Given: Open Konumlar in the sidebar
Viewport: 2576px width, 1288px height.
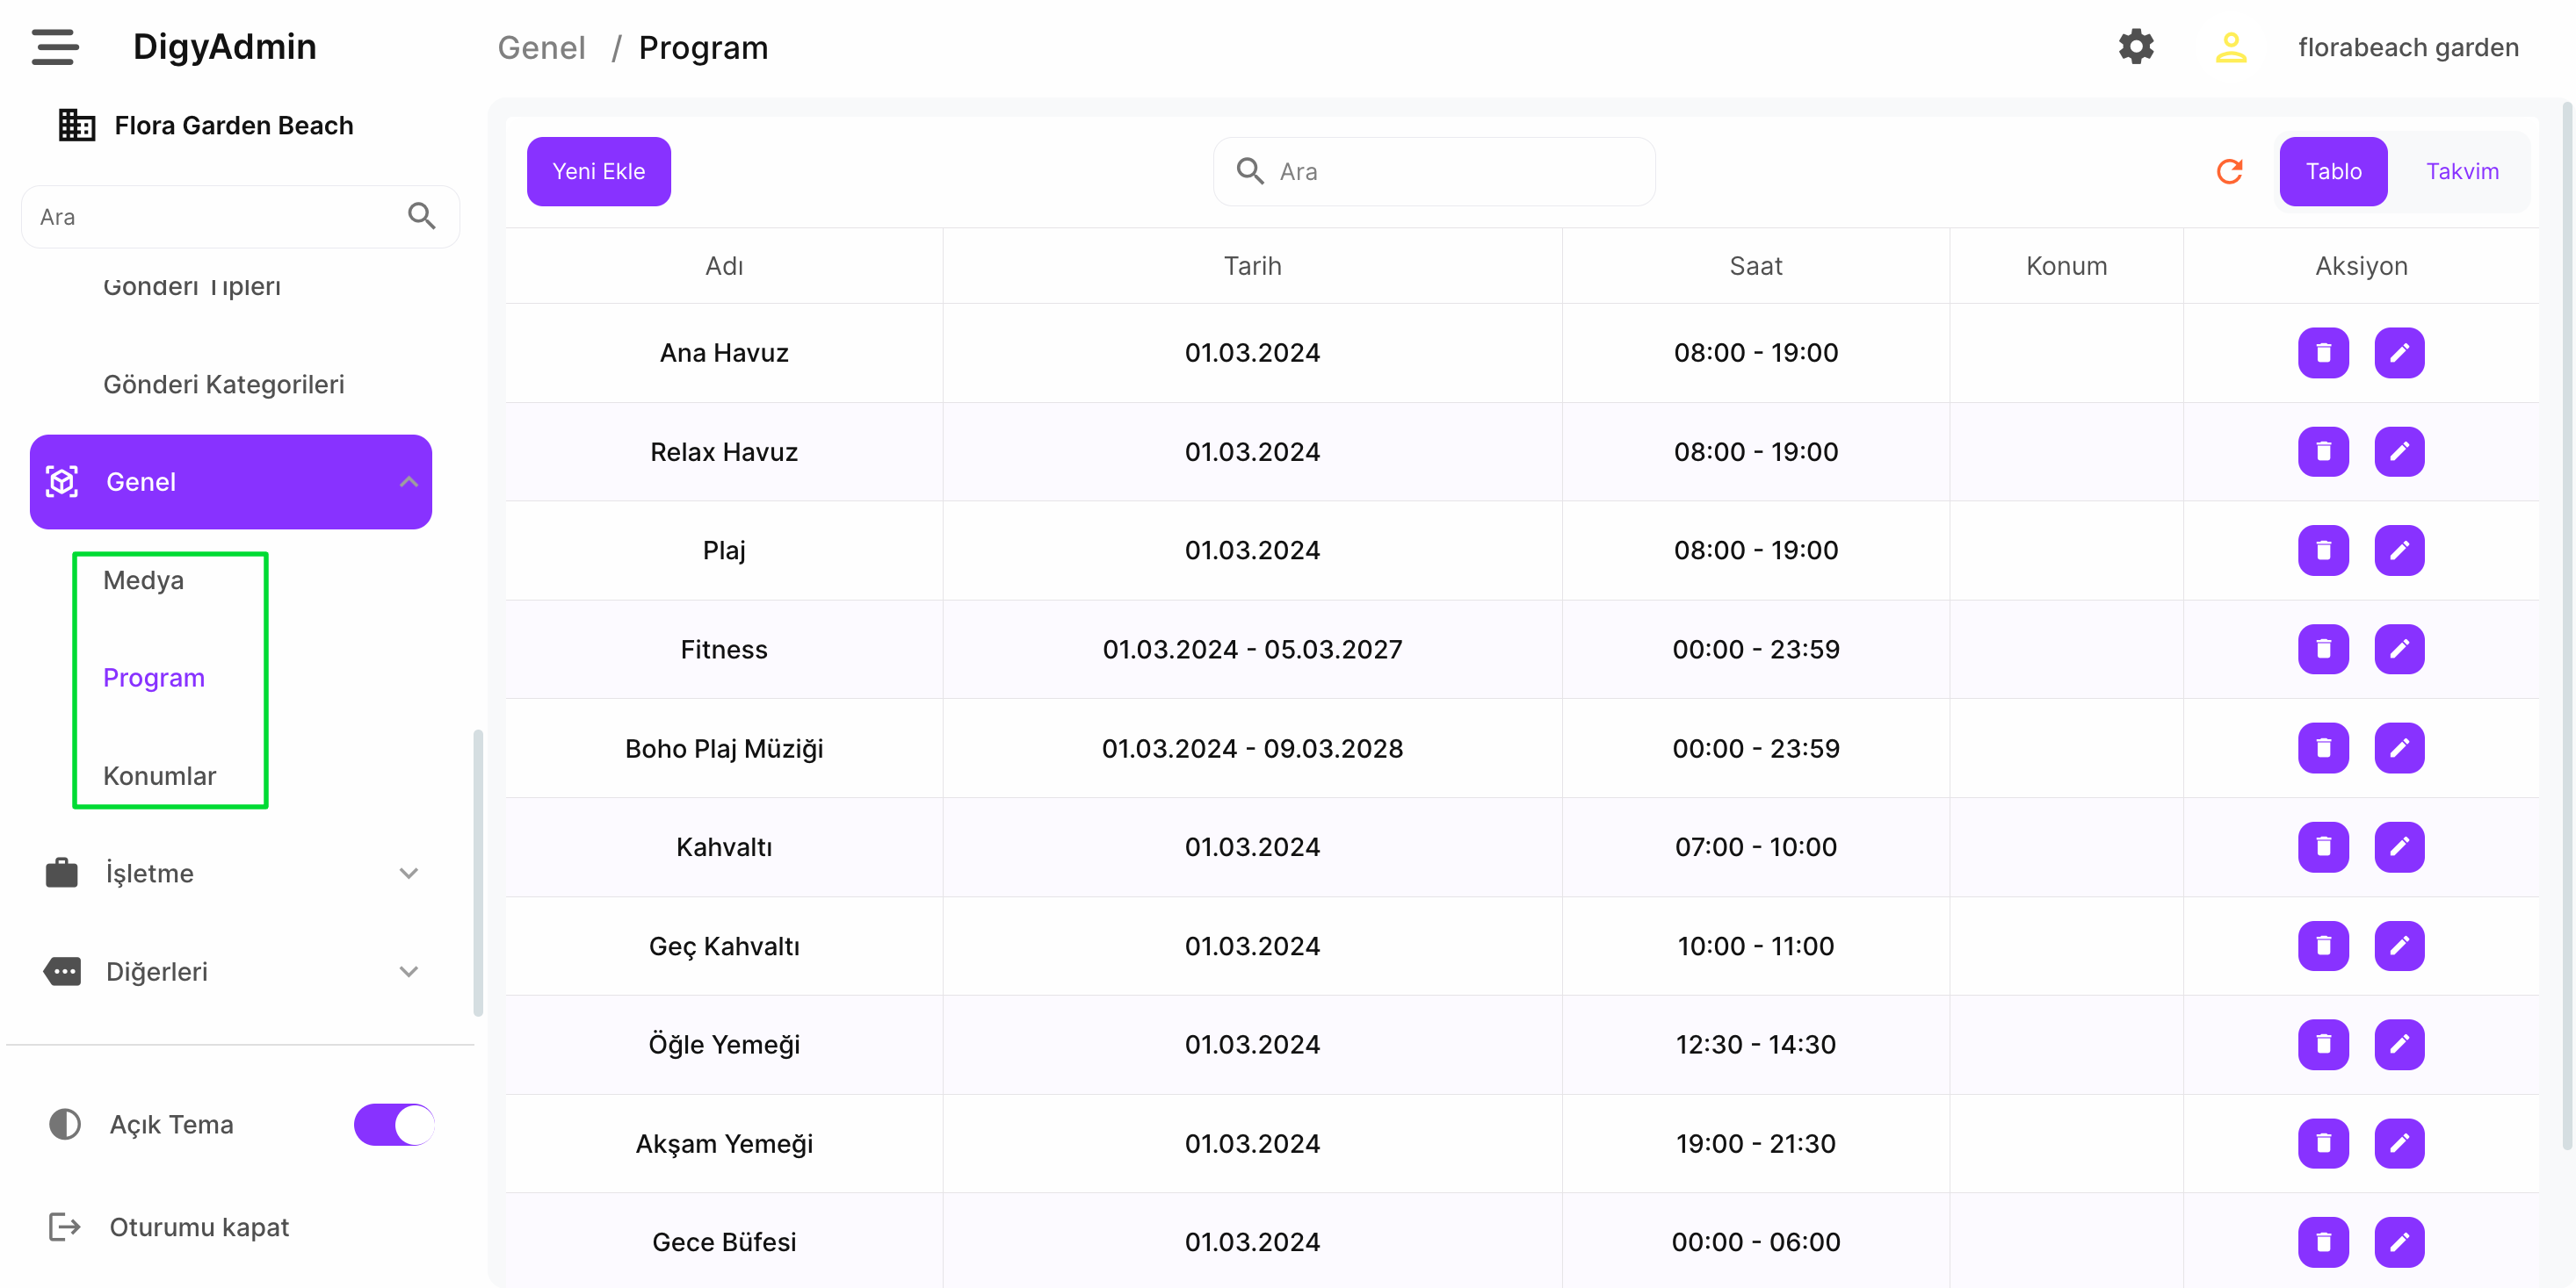Looking at the screenshot, I should pyautogui.click(x=159, y=776).
